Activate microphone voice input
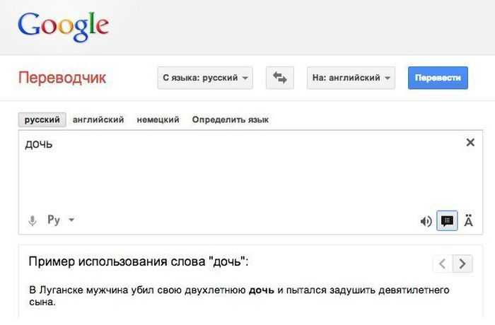The image size is (495, 325). 33,220
